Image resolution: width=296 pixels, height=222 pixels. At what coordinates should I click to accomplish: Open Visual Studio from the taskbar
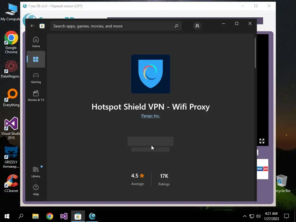pyautogui.click(x=64, y=216)
